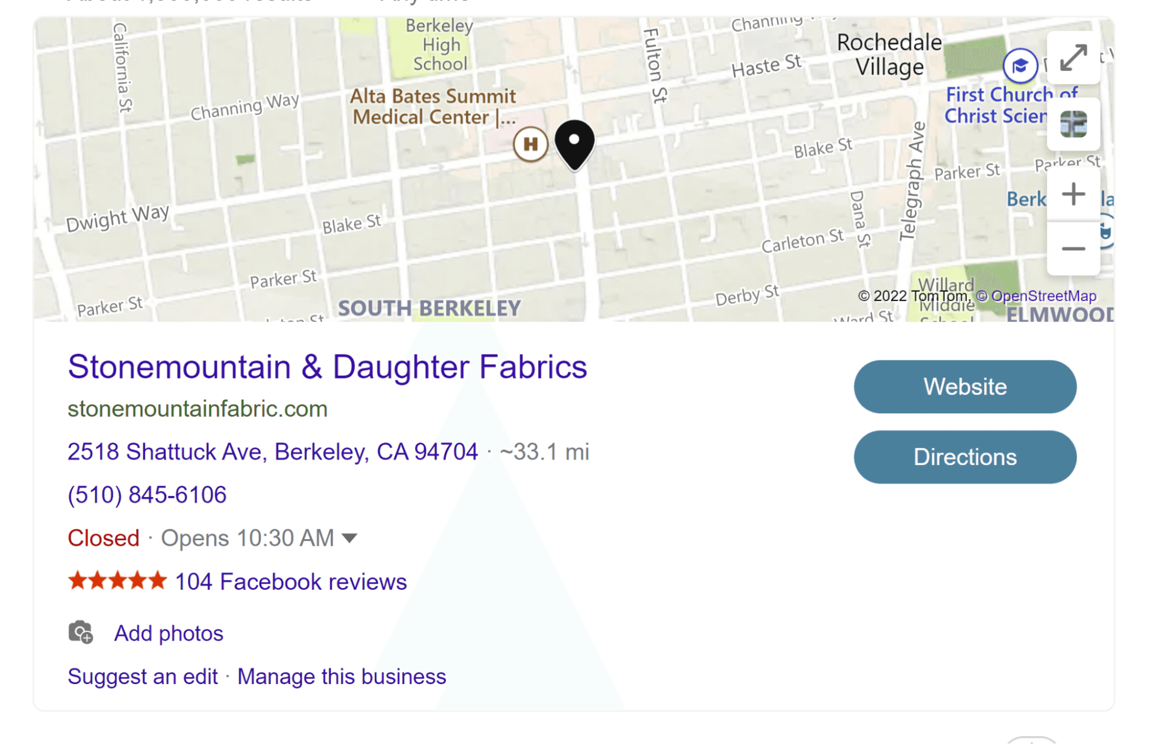This screenshot has height=744, width=1151.
Task: Open the business Website button
Action: click(x=965, y=387)
